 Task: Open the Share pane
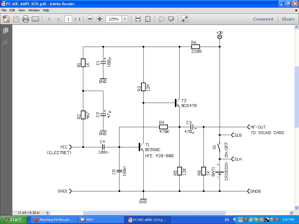tap(288, 19)
